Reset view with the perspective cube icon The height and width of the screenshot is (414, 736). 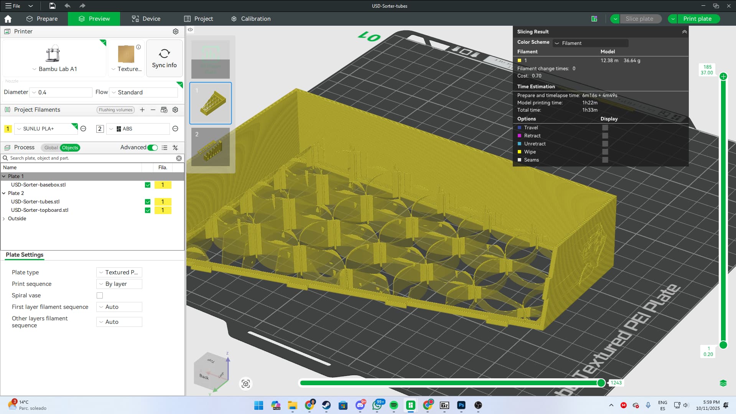246,384
